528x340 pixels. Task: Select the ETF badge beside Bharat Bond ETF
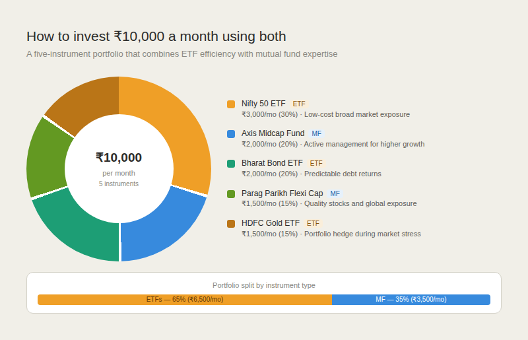[x=316, y=163]
